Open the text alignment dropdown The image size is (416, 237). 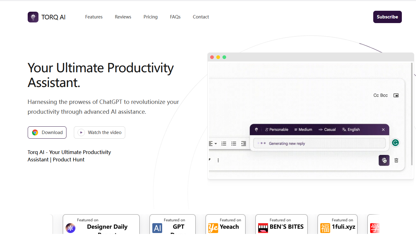[213, 144]
